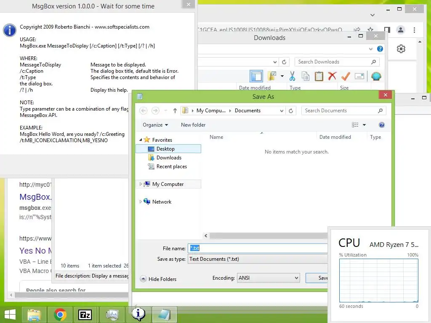Click the Copy icon in Downloads toolbar
This screenshot has height=323, width=431.
coord(306,76)
